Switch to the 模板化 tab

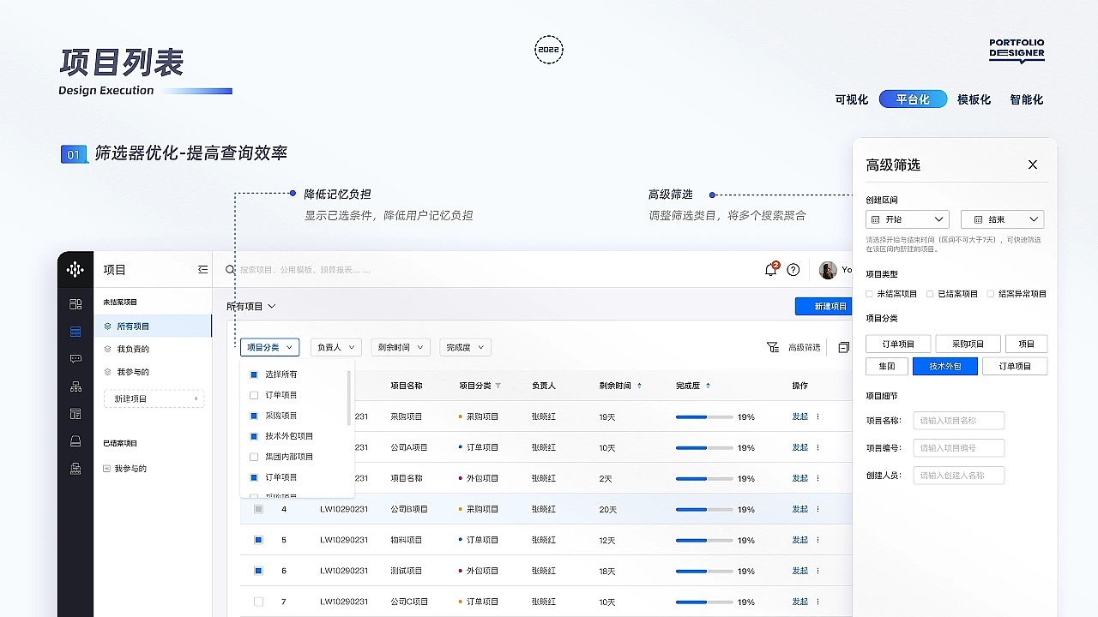point(974,99)
